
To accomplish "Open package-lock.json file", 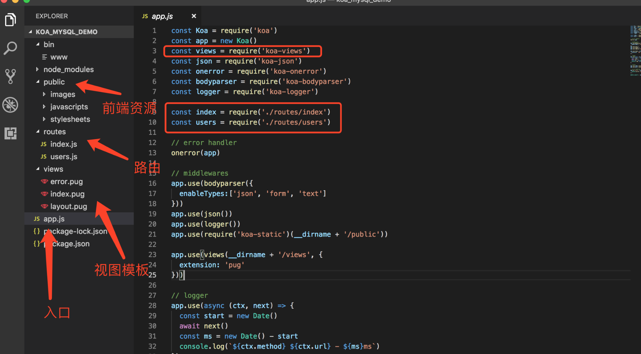I will coord(75,231).
